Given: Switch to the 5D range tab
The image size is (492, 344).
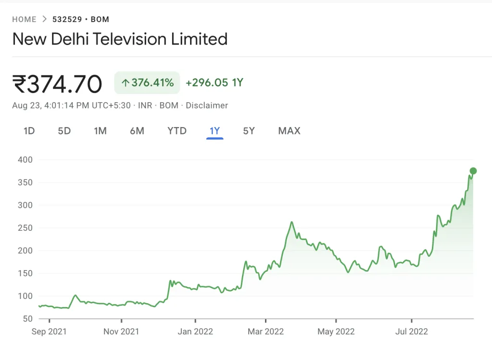Looking at the screenshot, I should [64, 131].
